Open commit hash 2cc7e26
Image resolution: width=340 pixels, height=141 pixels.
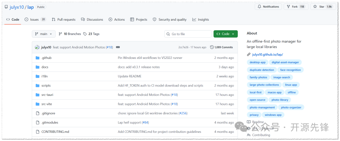[x=183, y=47]
